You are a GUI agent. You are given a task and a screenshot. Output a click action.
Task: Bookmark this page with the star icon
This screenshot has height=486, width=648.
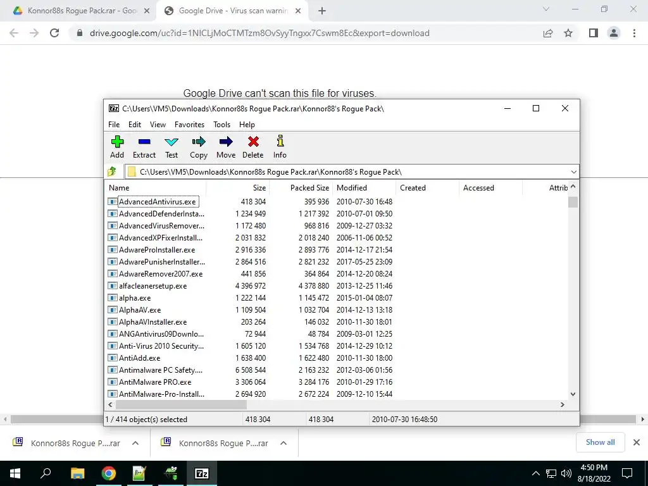(x=568, y=33)
